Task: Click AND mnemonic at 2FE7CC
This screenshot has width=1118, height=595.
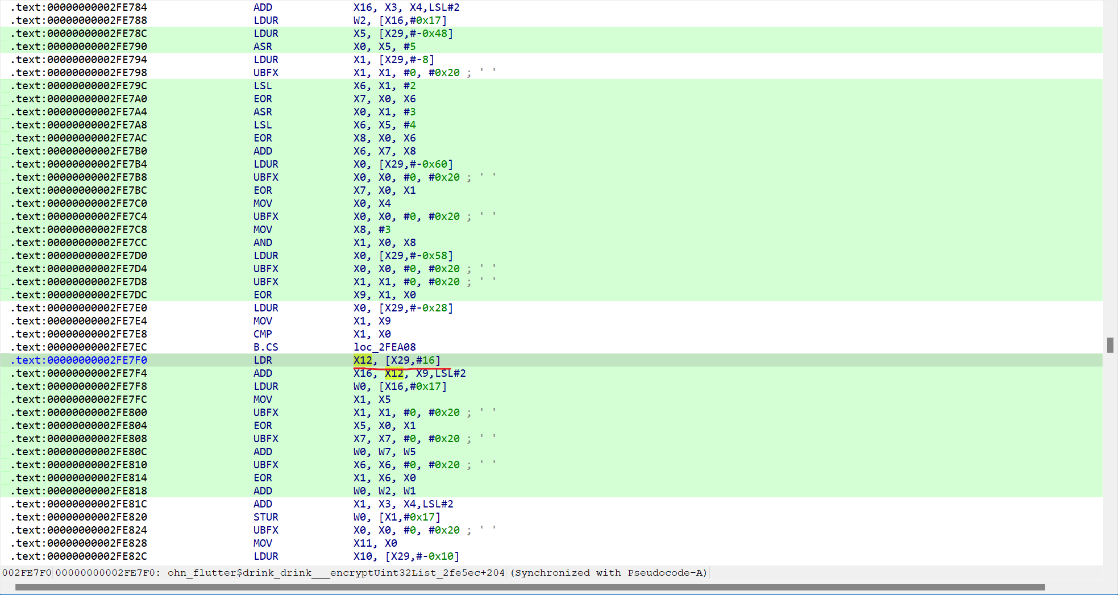Action: pos(263,243)
